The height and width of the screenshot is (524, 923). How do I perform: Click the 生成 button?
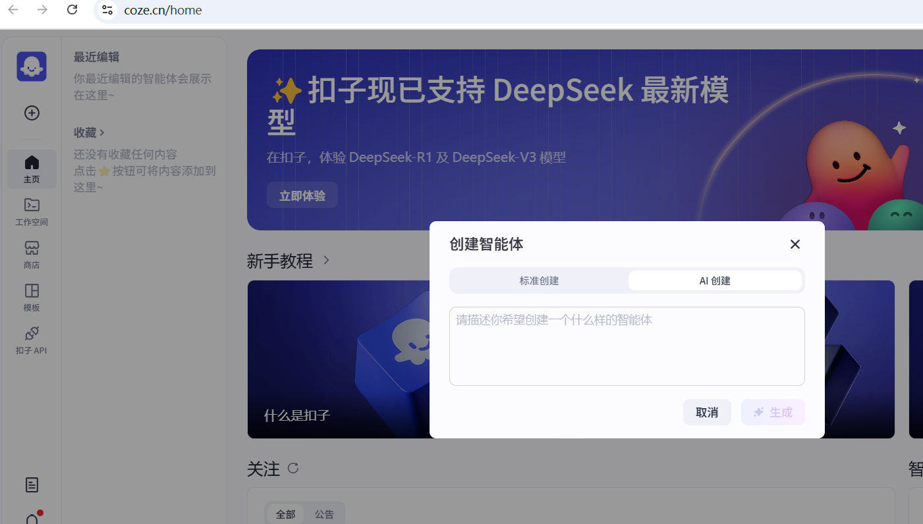coord(773,412)
